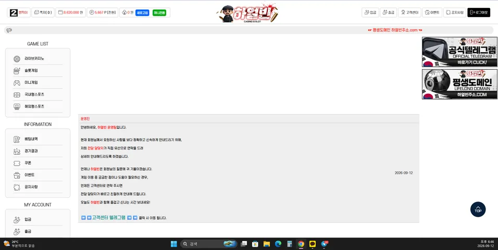Click the weather widget showing 26°C

pos(19,244)
